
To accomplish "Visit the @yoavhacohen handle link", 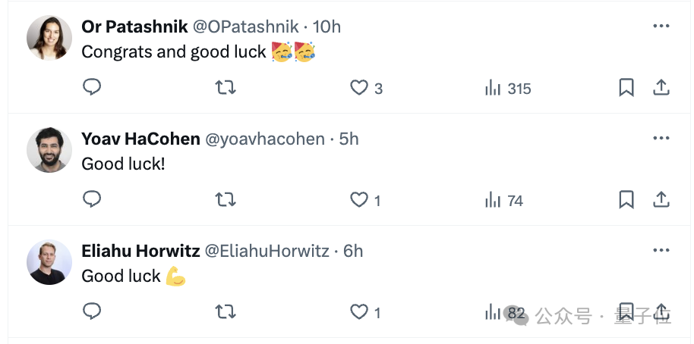I will point(265,139).
